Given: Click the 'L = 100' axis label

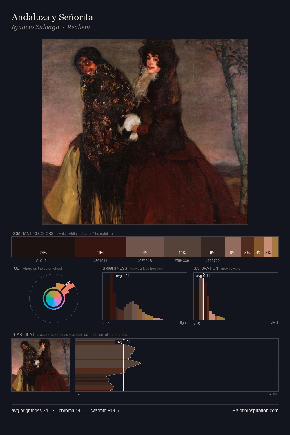Looking at the screenshot, I should click(x=272, y=394).
